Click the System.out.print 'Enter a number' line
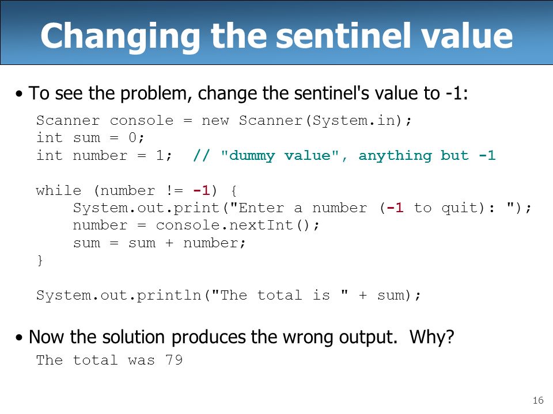553x414 pixels. [302, 208]
